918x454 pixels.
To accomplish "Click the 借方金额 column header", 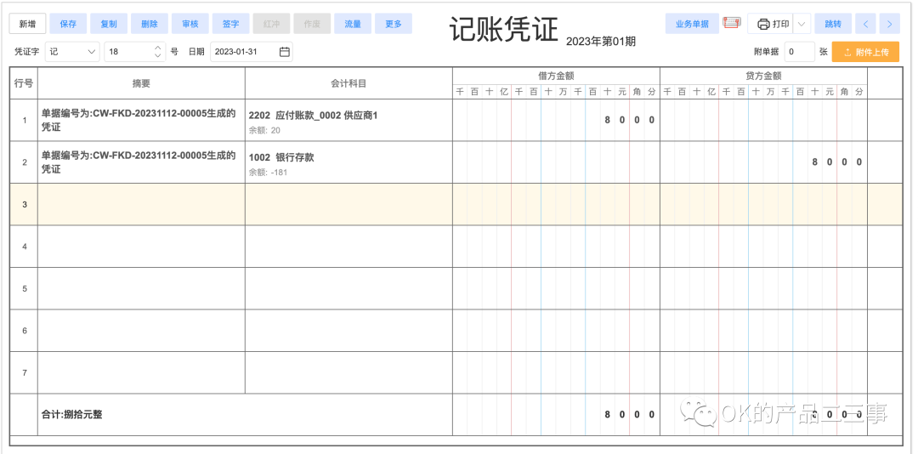I will (x=556, y=76).
